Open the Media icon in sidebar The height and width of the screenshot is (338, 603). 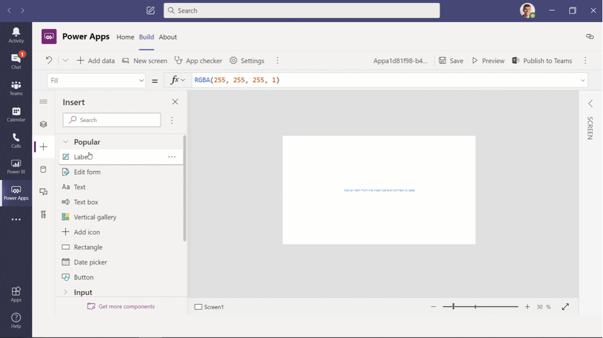43,192
